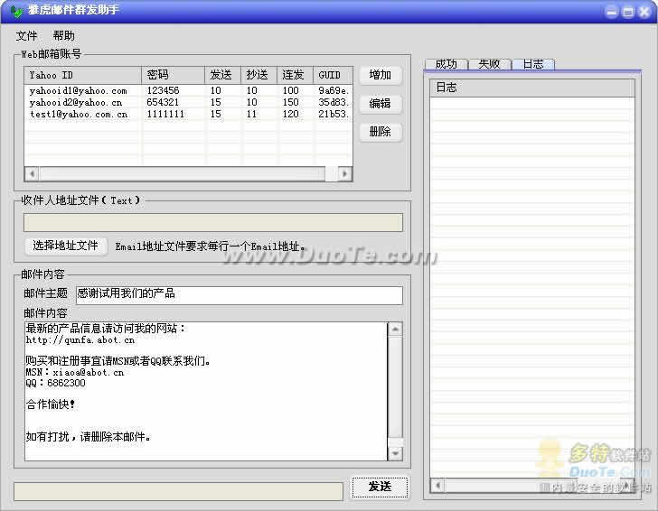Click the 日志 column header in log list

coord(532,88)
